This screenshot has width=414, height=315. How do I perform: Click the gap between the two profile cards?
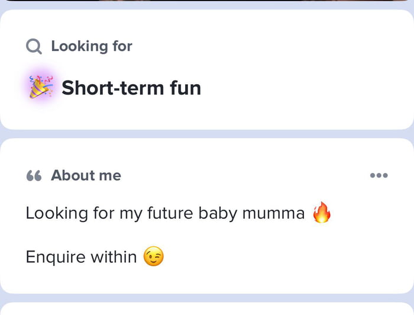[x=207, y=134]
